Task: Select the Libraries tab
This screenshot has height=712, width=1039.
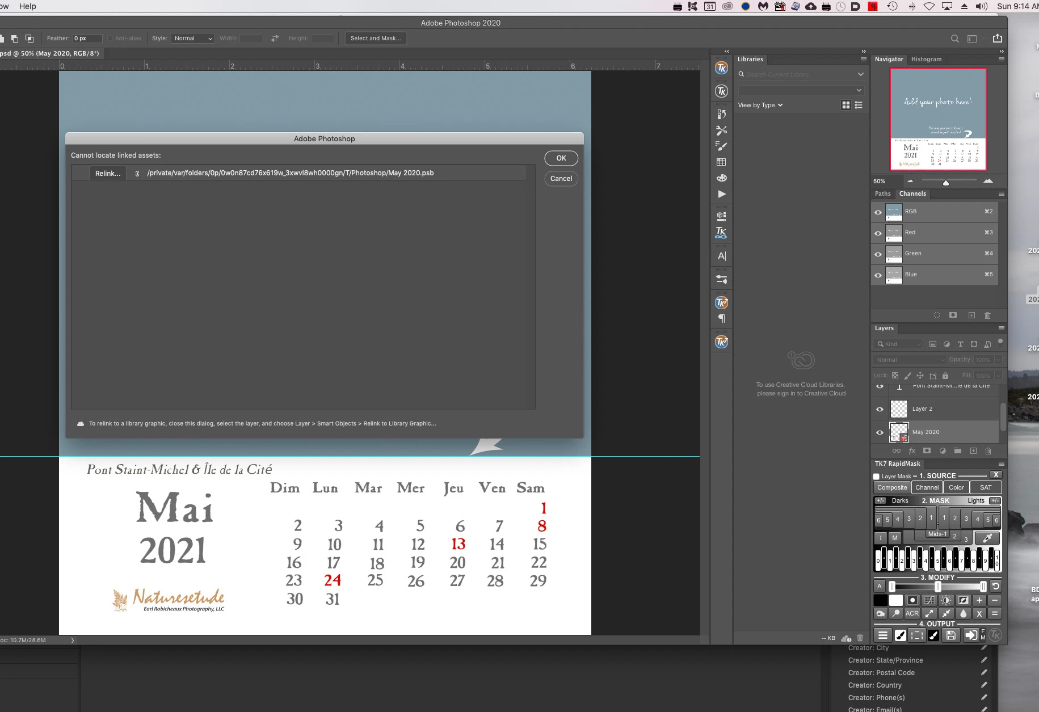Action: [x=750, y=59]
